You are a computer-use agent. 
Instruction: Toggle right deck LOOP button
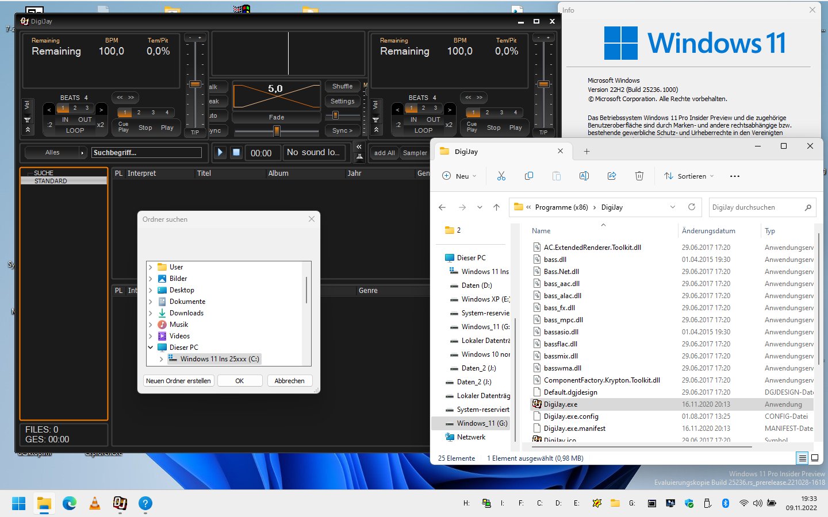[x=423, y=130]
